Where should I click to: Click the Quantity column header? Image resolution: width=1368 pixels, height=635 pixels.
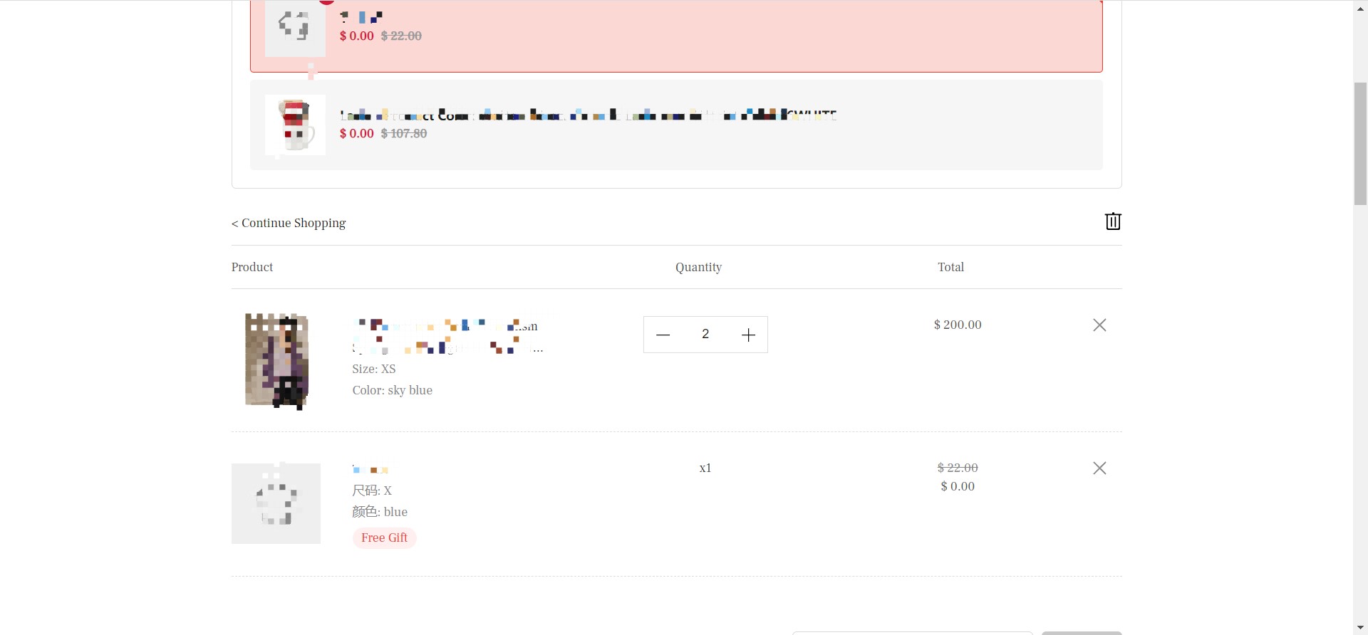(698, 267)
